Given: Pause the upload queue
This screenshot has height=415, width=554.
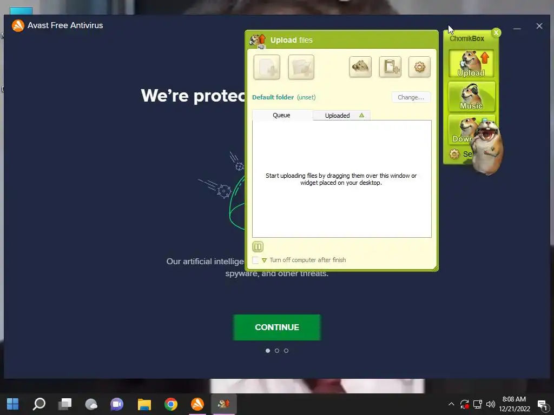Looking at the screenshot, I should [x=258, y=246].
